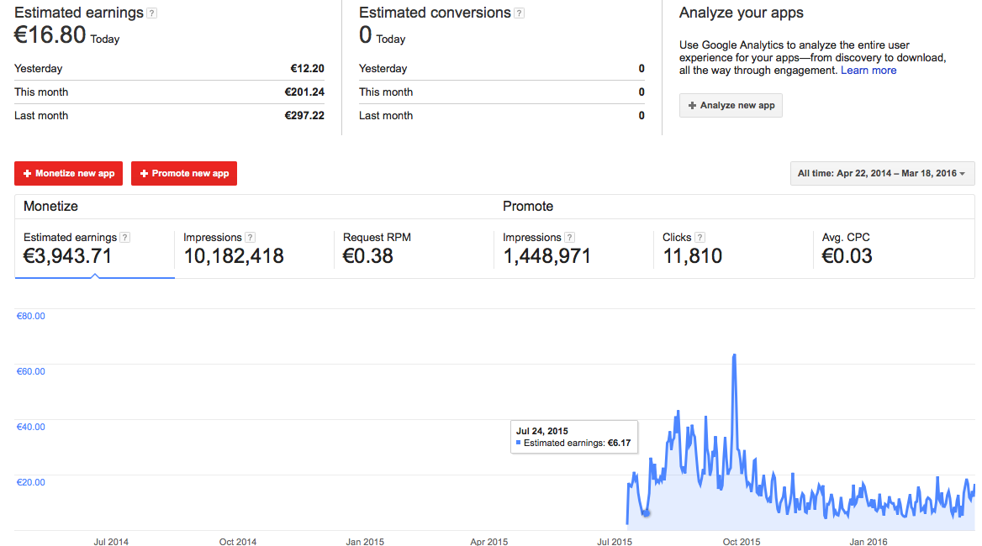Click help icon next to Monetize Impressions

click(x=250, y=238)
